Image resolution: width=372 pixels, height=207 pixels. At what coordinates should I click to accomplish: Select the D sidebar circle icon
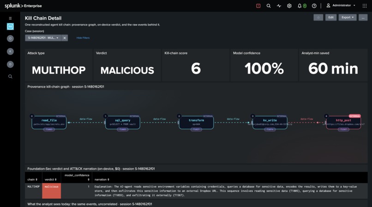click(10, 64)
